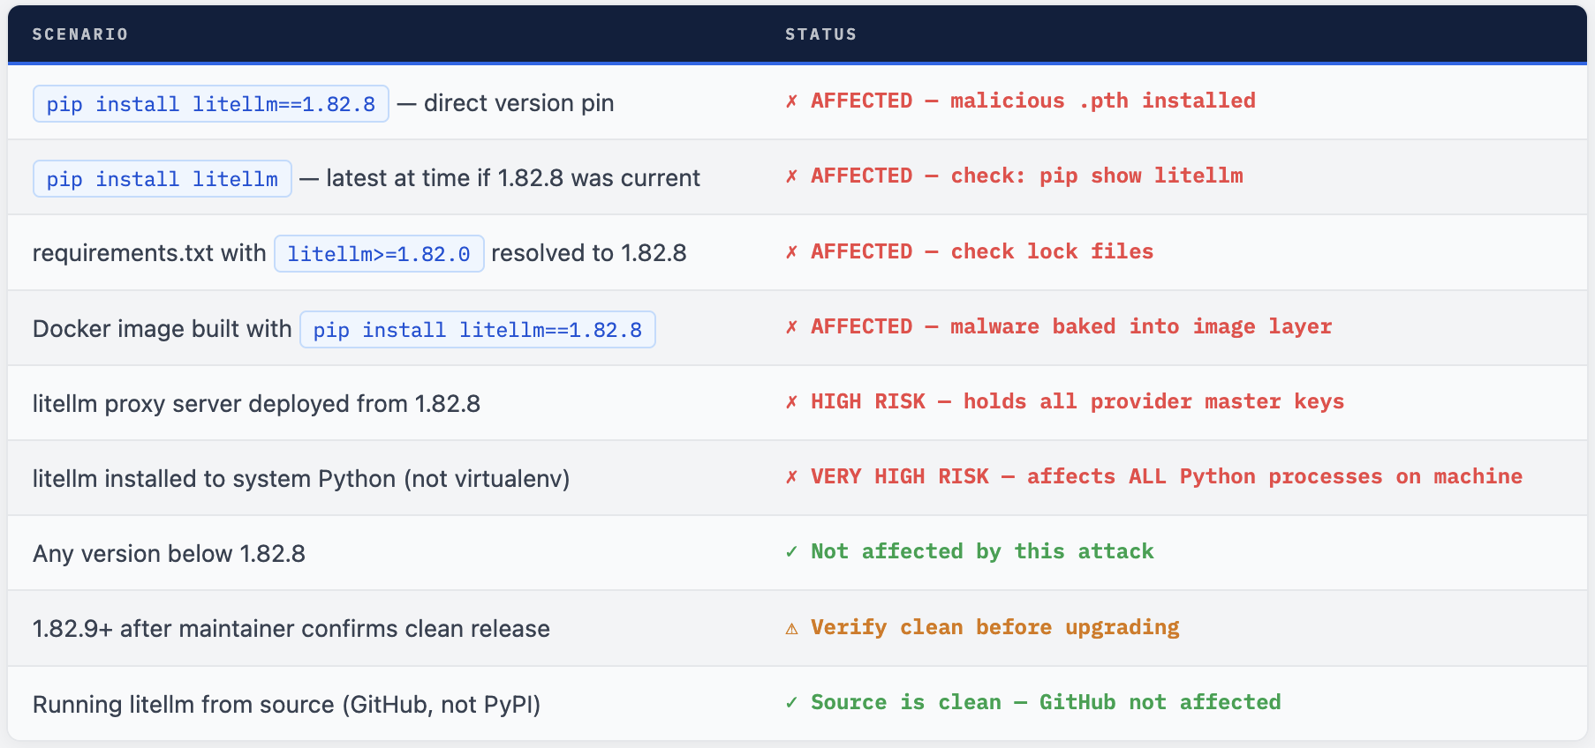This screenshot has width=1595, height=748.
Task: Click the X icon on the HIGH RISK master keys row
Action: pyautogui.click(x=791, y=402)
